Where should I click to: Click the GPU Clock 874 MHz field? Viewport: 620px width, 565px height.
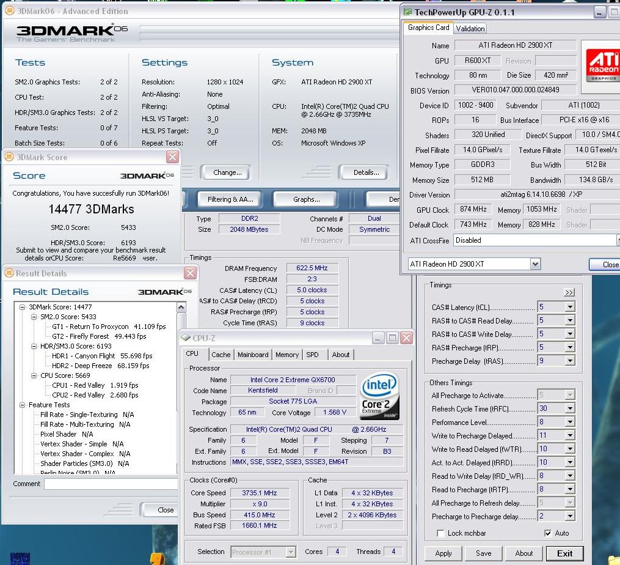(x=473, y=209)
